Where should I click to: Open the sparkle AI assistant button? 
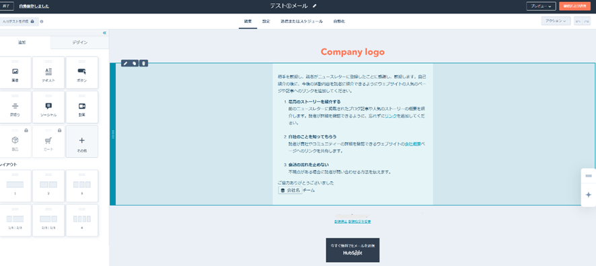589,195
